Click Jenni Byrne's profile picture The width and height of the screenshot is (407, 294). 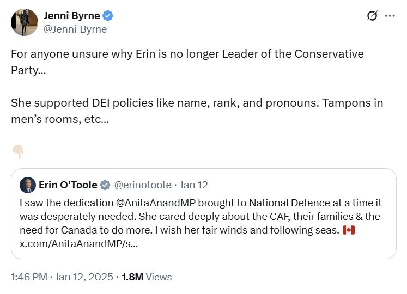[25, 22]
